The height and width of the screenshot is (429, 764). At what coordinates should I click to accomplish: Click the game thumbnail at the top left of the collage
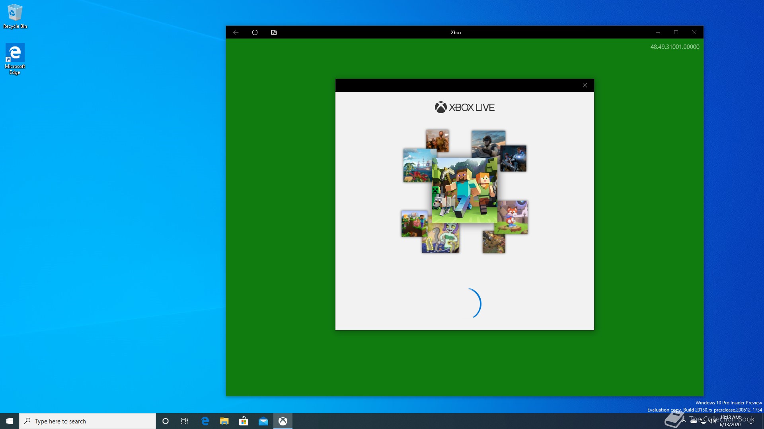coord(437,140)
